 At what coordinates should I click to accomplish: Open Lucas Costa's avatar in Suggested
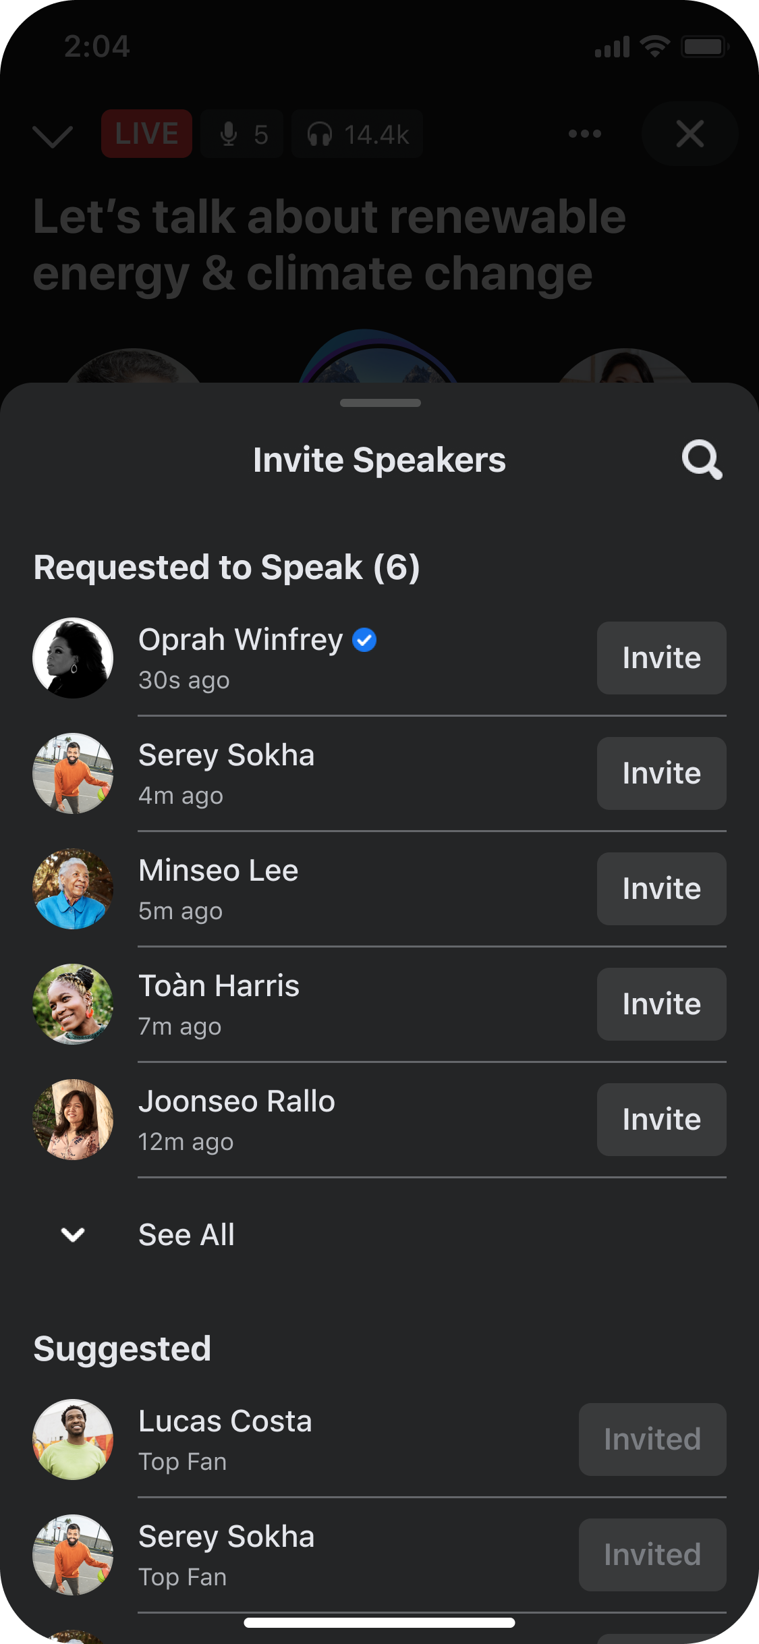click(73, 1440)
